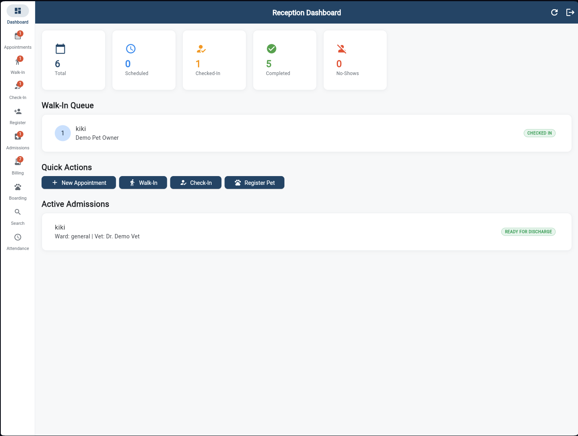Click the New Appointment button
Image resolution: width=578 pixels, height=436 pixels.
point(78,182)
